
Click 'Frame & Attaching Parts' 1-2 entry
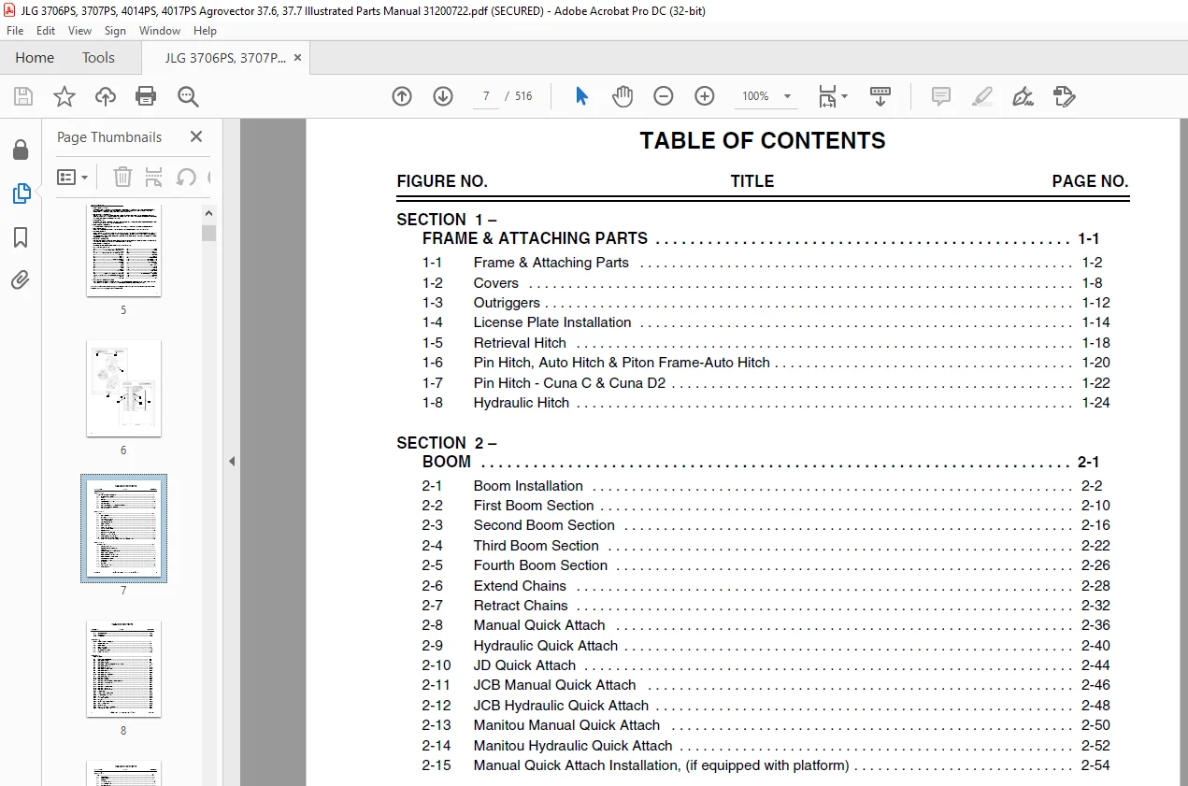(x=551, y=263)
